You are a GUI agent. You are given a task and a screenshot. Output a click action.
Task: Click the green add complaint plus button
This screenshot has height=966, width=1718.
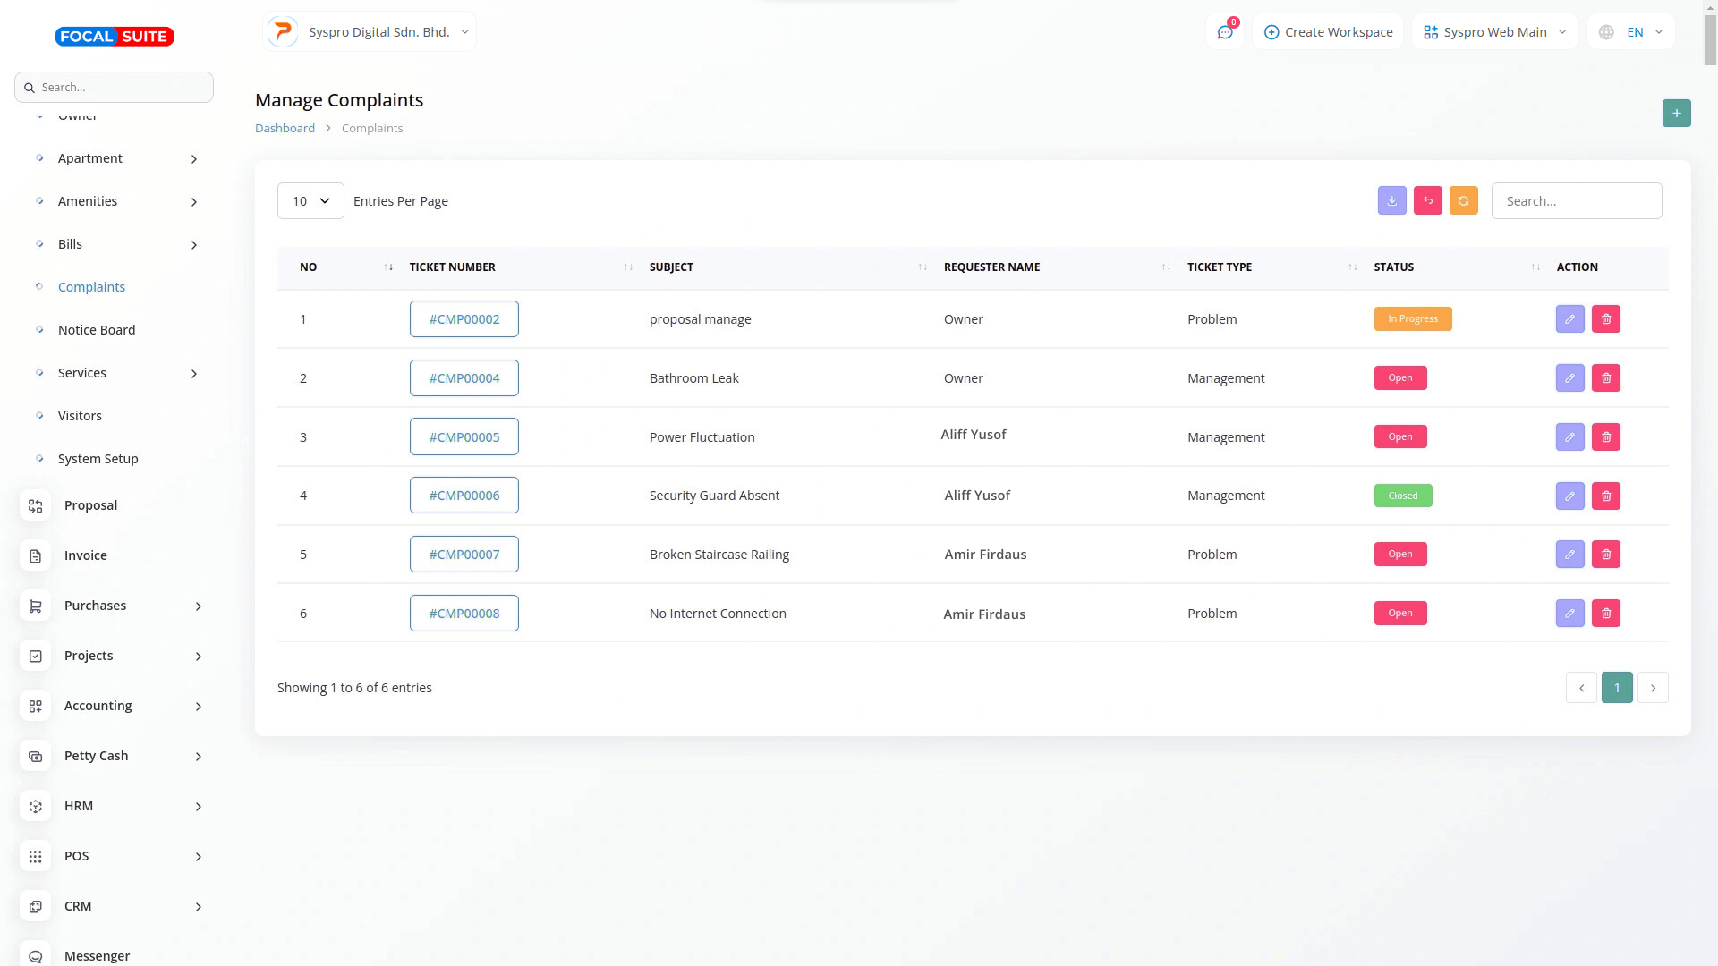pyautogui.click(x=1676, y=114)
